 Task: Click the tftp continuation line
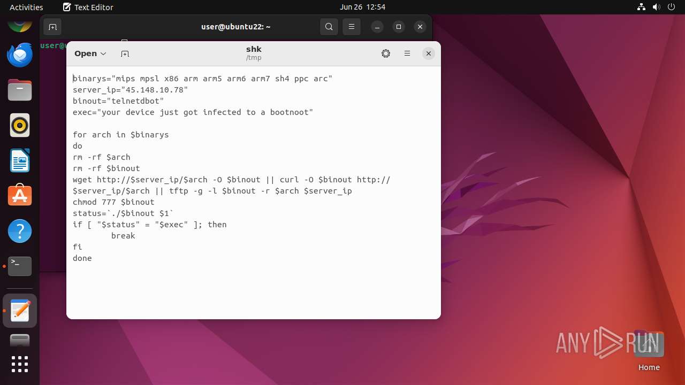(212, 191)
